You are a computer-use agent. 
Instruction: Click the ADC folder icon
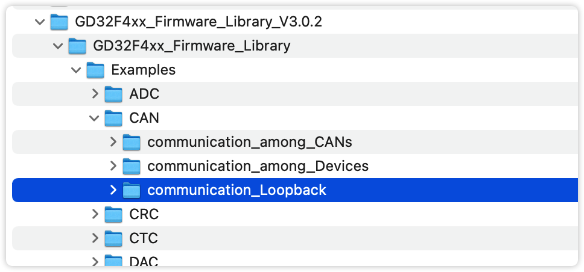click(x=113, y=94)
